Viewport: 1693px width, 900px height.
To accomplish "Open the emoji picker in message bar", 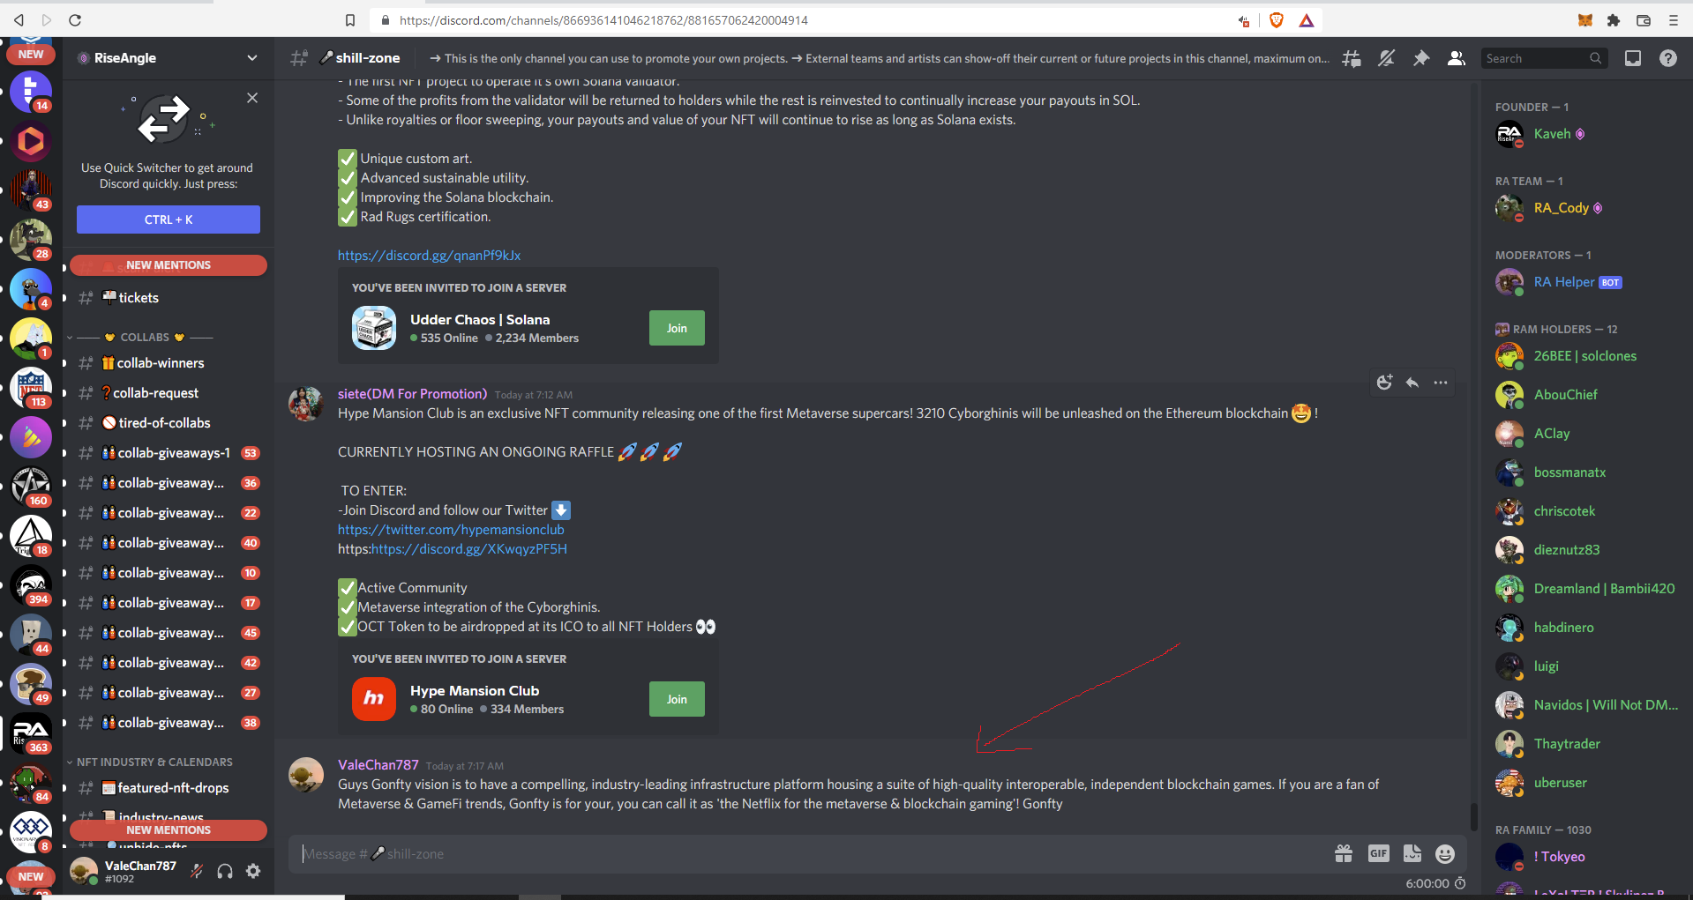I will [1445, 853].
